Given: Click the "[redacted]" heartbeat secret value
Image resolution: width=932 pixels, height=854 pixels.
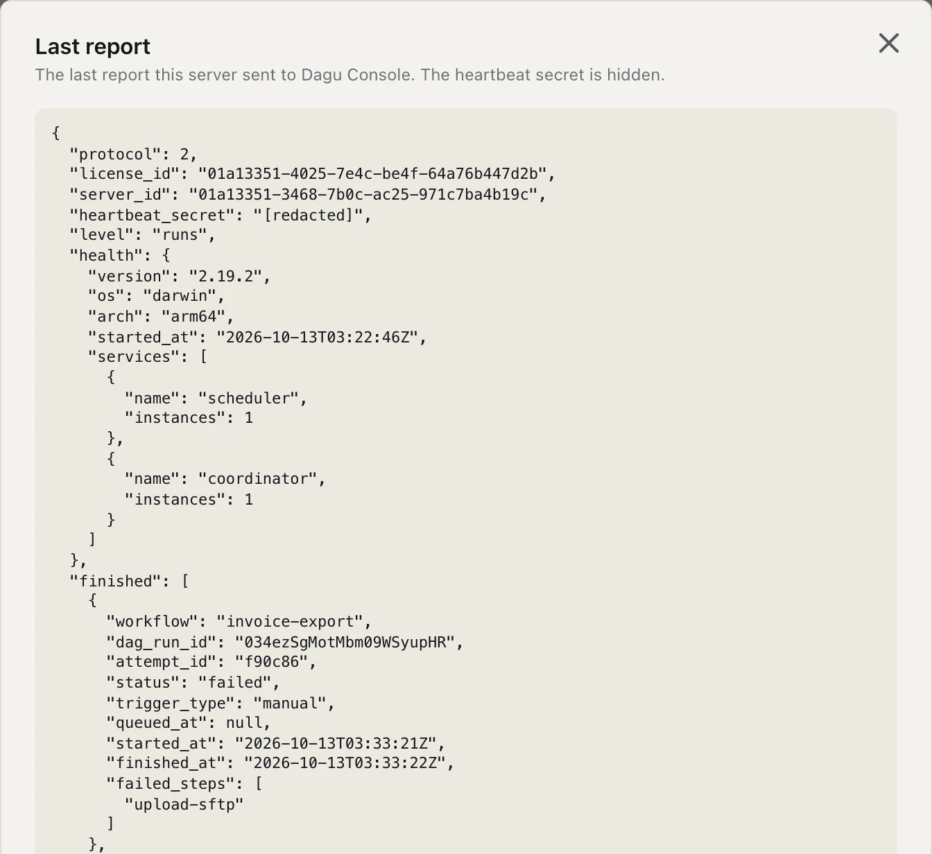Looking at the screenshot, I should point(308,216).
